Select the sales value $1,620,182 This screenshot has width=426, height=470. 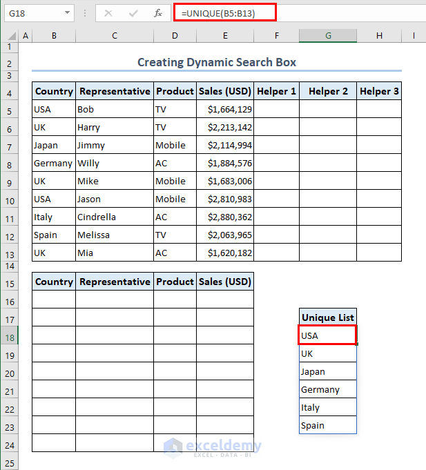click(225, 253)
